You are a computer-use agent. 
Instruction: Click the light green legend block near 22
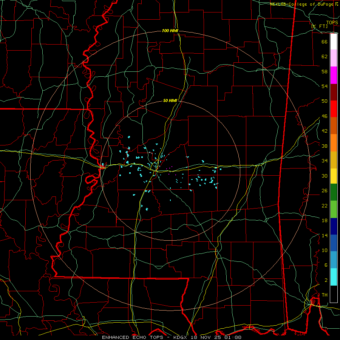[x=334, y=209]
